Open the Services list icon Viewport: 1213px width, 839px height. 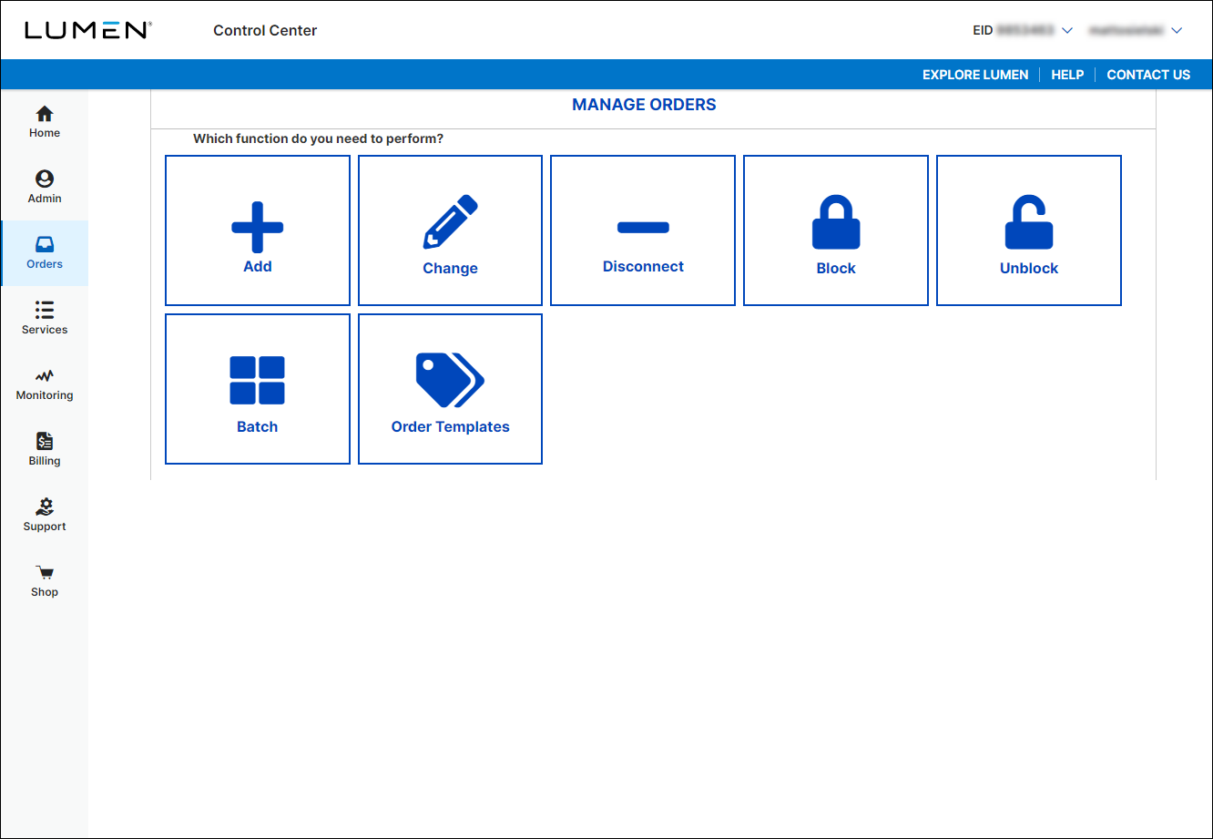tap(45, 310)
